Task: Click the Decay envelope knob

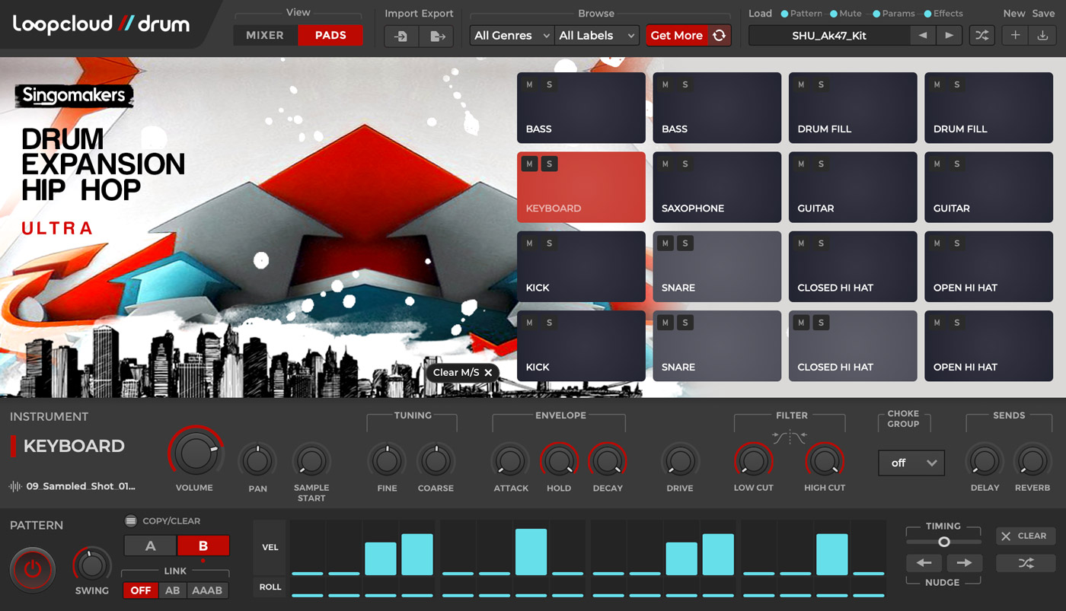Action: point(607,461)
